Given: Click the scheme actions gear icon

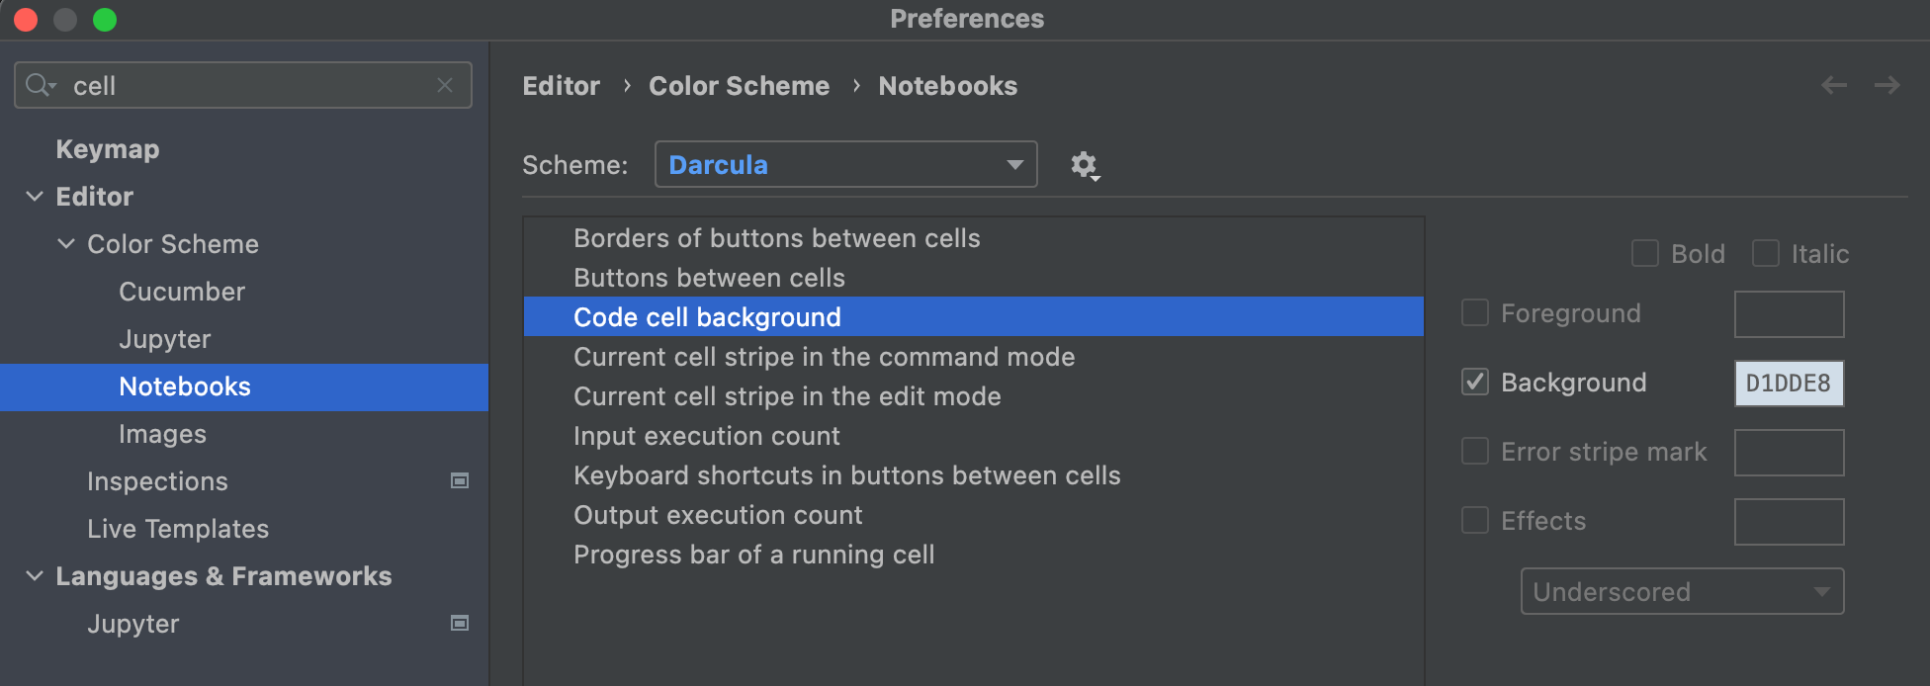Looking at the screenshot, I should pyautogui.click(x=1085, y=165).
